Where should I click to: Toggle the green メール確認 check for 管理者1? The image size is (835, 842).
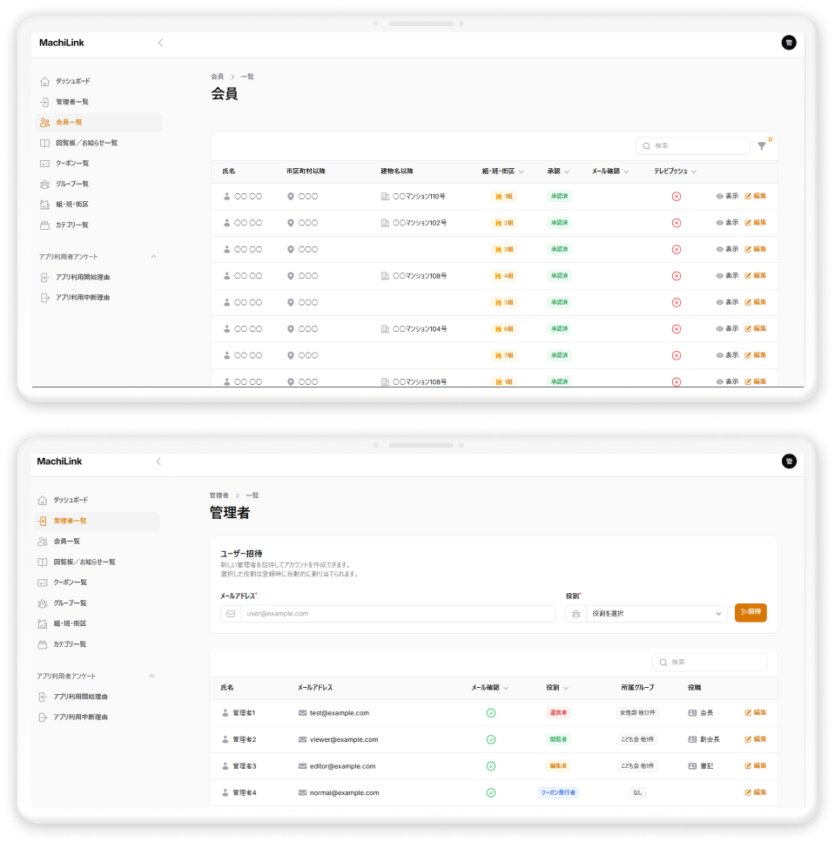coord(490,713)
